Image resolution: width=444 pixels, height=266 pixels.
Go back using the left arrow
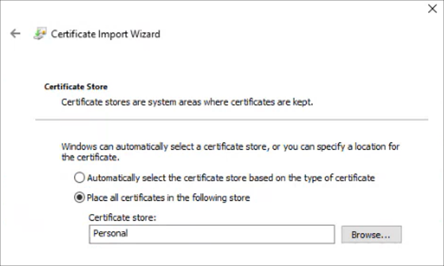pos(15,34)
